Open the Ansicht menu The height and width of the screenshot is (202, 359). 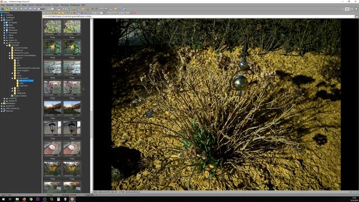31,5
